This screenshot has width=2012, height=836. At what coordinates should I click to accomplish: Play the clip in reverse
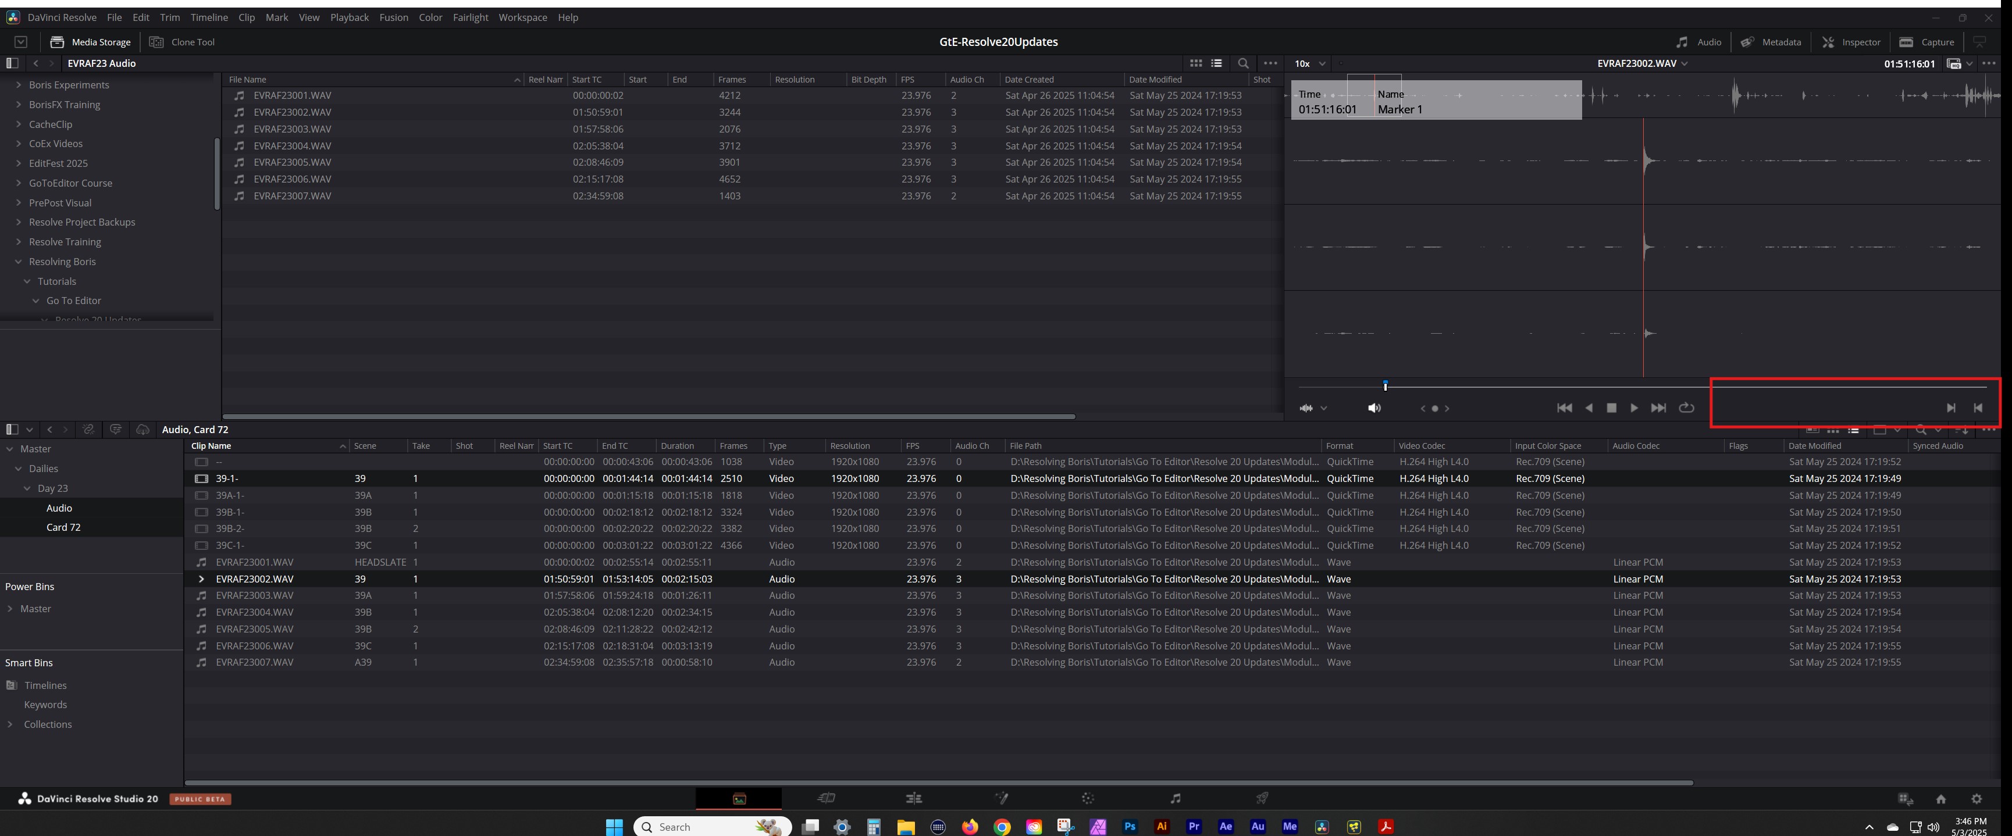(1589, 408)
